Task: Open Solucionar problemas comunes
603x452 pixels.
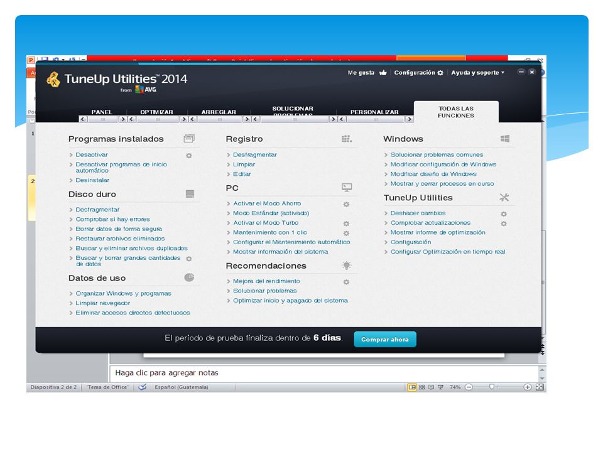Action: (x=437, y=154)
